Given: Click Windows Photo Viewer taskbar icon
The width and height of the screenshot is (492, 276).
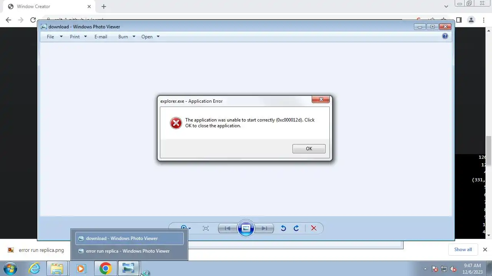Looking at the screenshot, I should (128, 268).
